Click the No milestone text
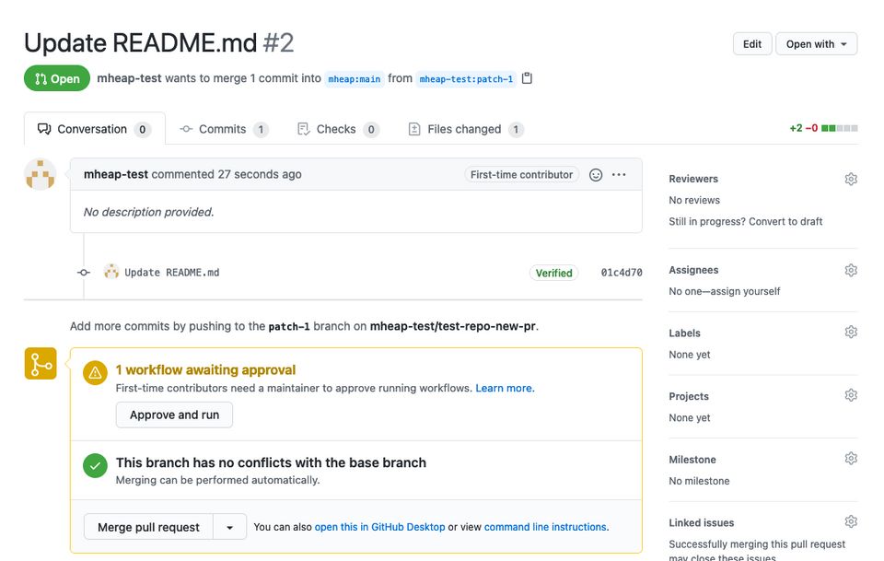Image resolution: width=884 pixels, height=561 pixels. click(699, 481)
